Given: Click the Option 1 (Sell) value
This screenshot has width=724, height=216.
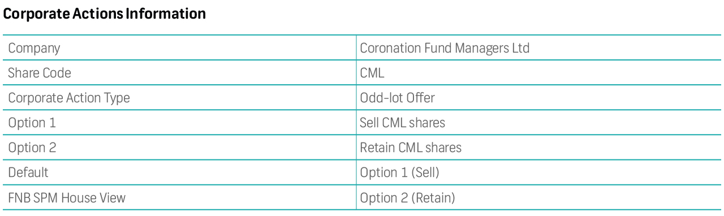Looking at the screenshot, I should tap(399, 172).
